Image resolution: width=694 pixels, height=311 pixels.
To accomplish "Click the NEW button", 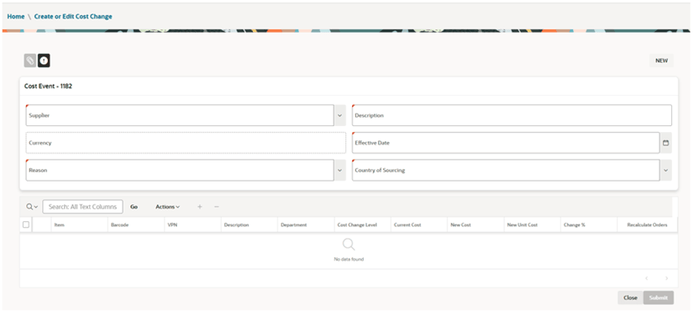I will coord(661,61).
